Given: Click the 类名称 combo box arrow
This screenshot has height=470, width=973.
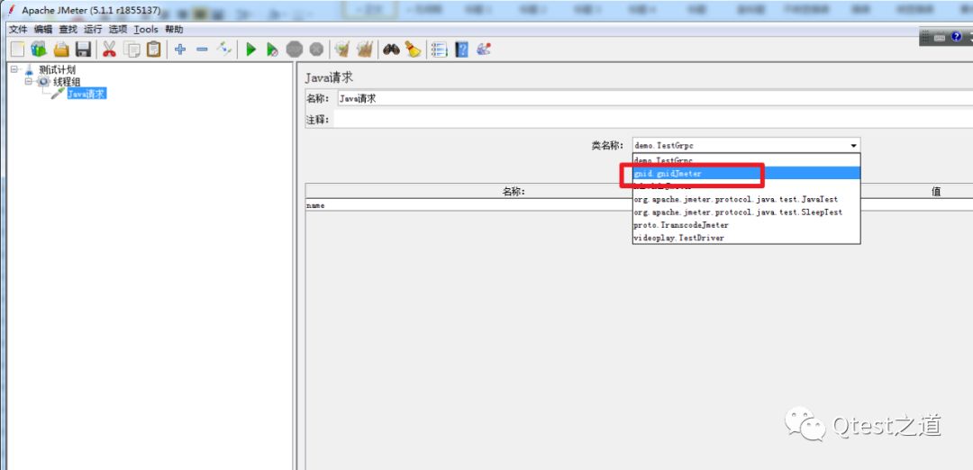Looking at the screenshot, I should (854, 146).
